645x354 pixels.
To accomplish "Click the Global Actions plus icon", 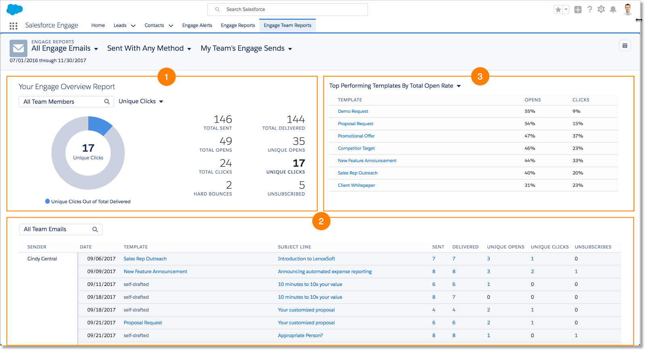I will coord(578,10).
